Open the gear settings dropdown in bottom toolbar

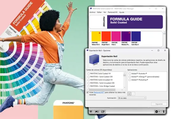pyautogui.click(x=157, y=112)
